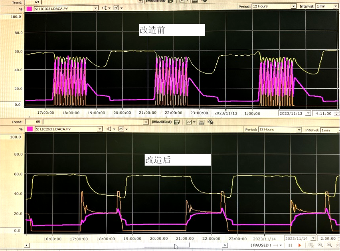Click left scroll arrow on lower time scrollbar
This screenshot has height=251, width=340.
pos(27,245)
